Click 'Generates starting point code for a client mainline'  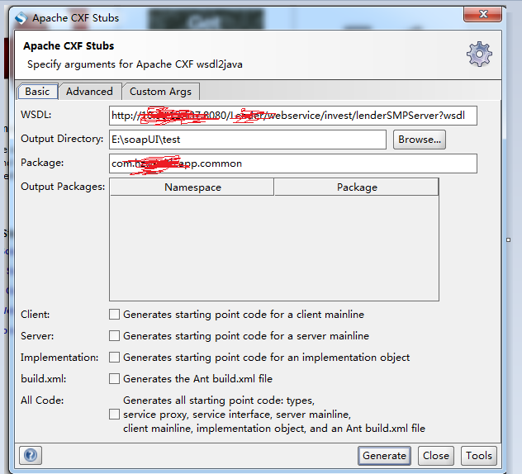(244, 315)
